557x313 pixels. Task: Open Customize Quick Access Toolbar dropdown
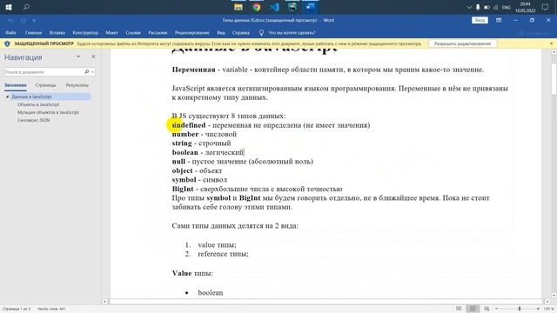(x=34, y=21)
